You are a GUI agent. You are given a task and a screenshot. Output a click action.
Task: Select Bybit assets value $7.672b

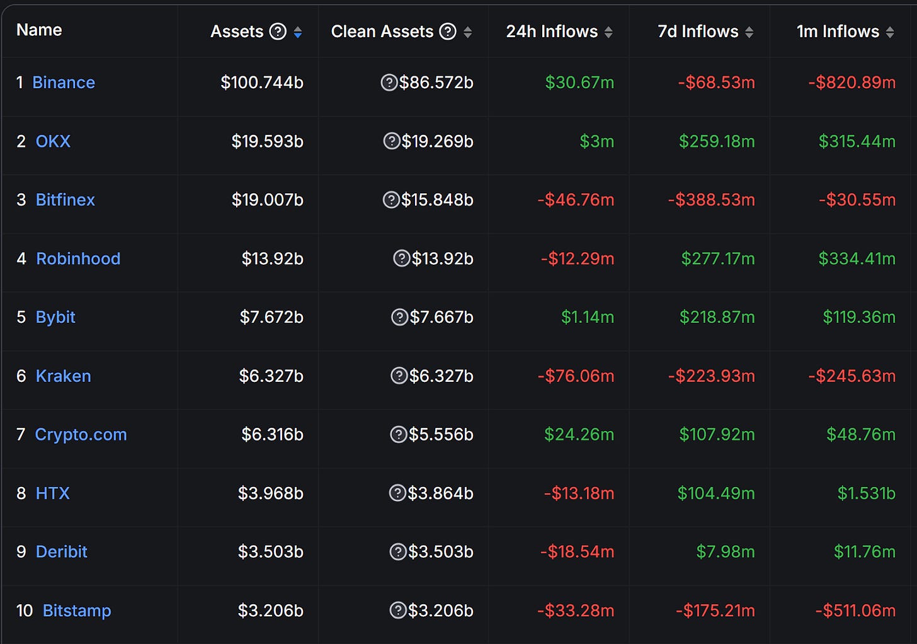click(271, 317)
